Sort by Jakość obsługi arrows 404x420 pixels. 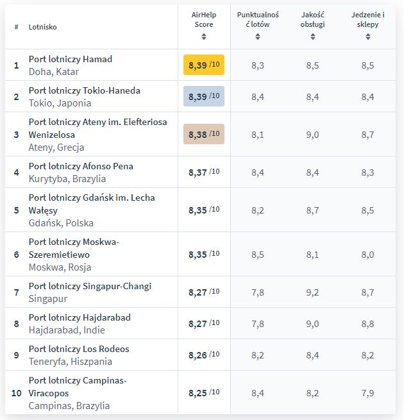pos(313,37)
